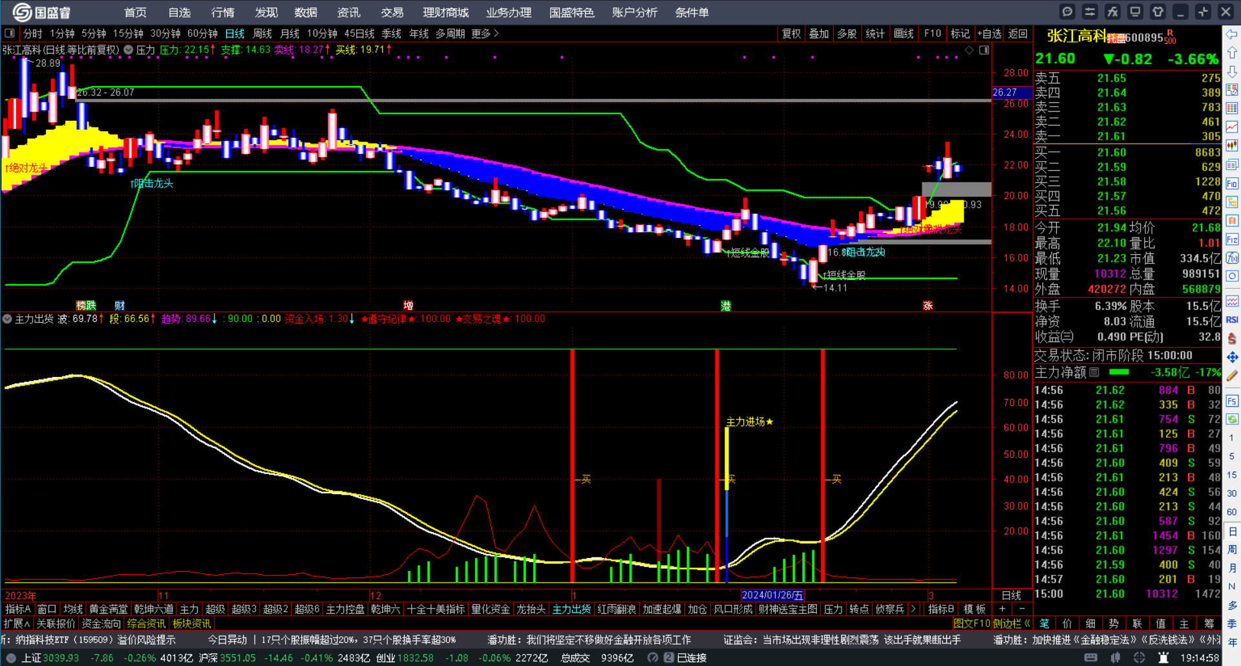Click the RSI indicator icon in right sidebar
This screenshot has height=666, width=1241.
(x=1232, y=319)
